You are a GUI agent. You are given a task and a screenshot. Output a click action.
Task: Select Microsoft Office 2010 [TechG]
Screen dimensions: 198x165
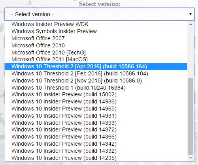click(96, 52)
